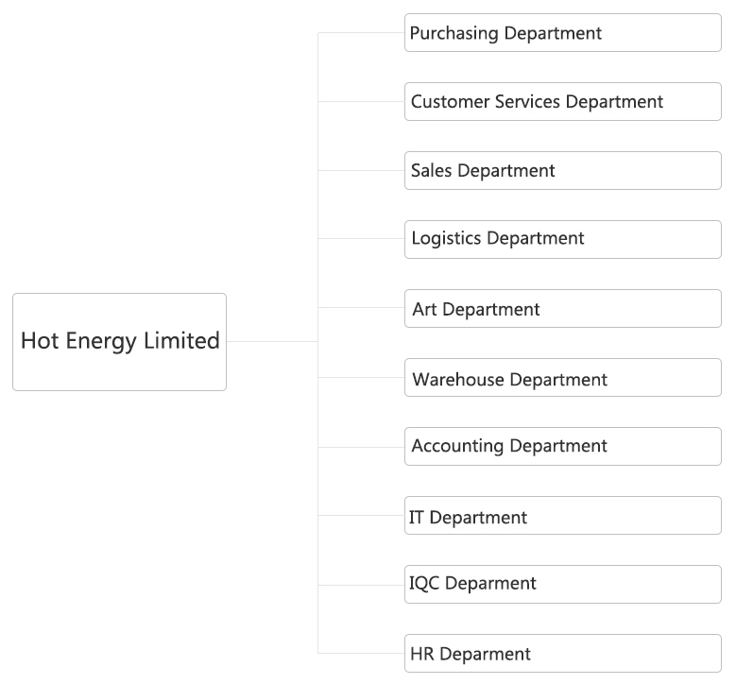Choose the IT Department box
736x684 pixels.
coord(563,516)
